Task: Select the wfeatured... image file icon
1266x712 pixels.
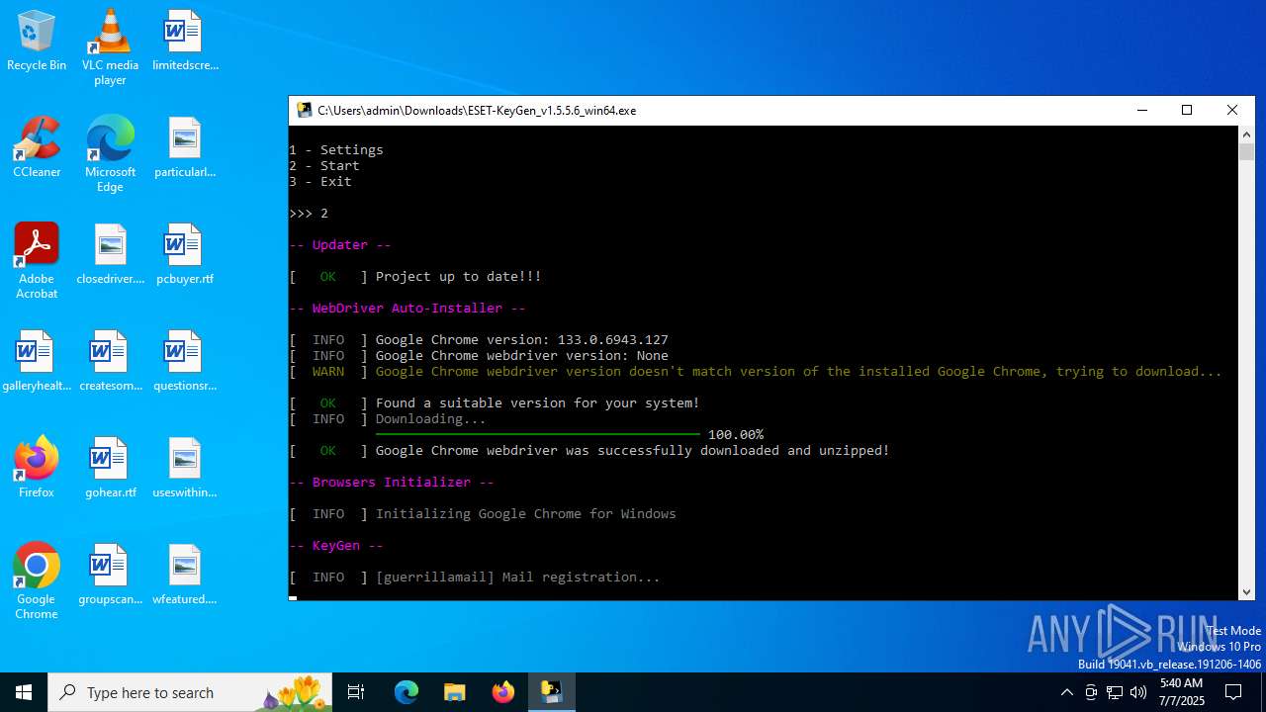Action: click(184, 576)
